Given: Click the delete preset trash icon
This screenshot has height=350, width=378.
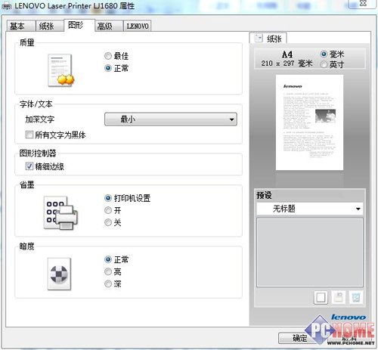Looking at the screenshot, I should (x=356, y=298).
